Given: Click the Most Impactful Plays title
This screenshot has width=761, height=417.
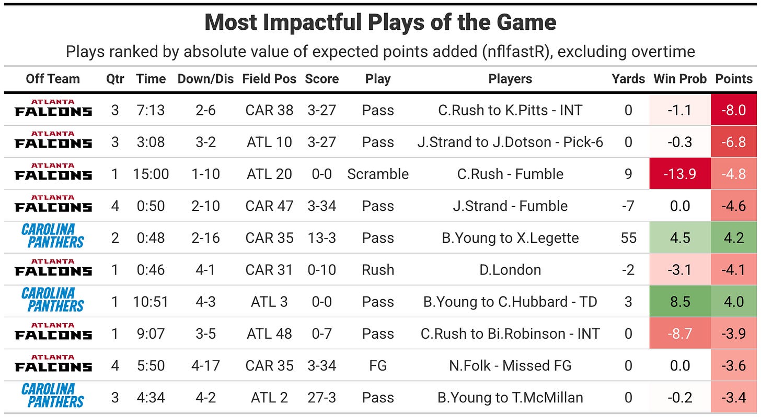Looking at the screenshot, I should tap(380, 22).
